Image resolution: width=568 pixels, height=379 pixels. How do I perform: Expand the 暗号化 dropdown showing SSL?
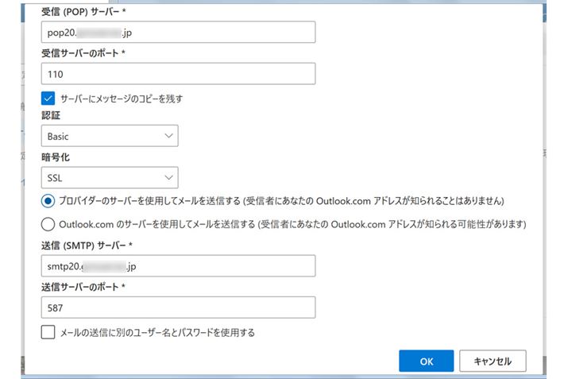tap(110, 178)
